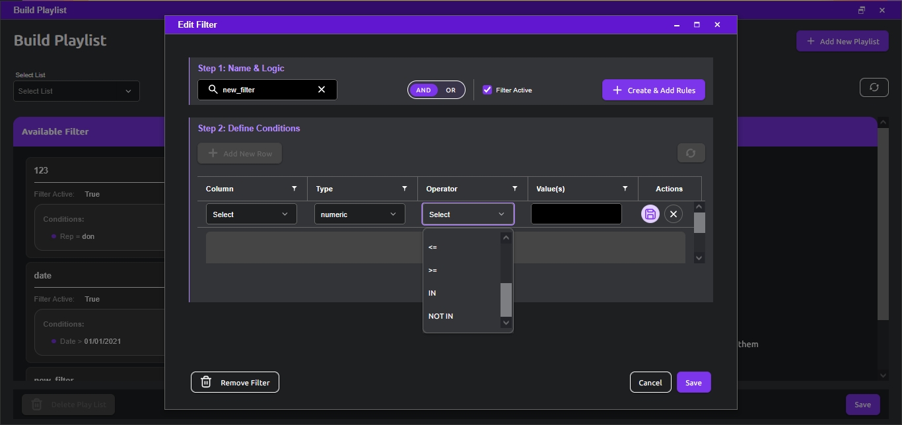Choose the <= operator option
This screenshot has width=902, height=425.
(462, 247)
